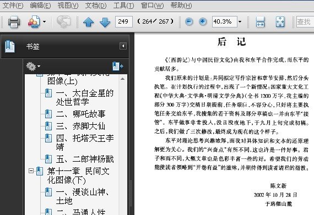Image resolution: width=314 pixels, height=215 pixels.
Task: Select bookmark 一、太白金星的处世哲学
Action: (x=85, y=97)
